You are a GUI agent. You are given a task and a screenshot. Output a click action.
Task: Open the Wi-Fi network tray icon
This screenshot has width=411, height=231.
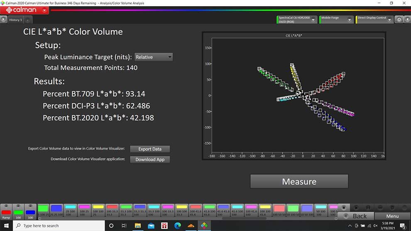(x=369, y=226)
